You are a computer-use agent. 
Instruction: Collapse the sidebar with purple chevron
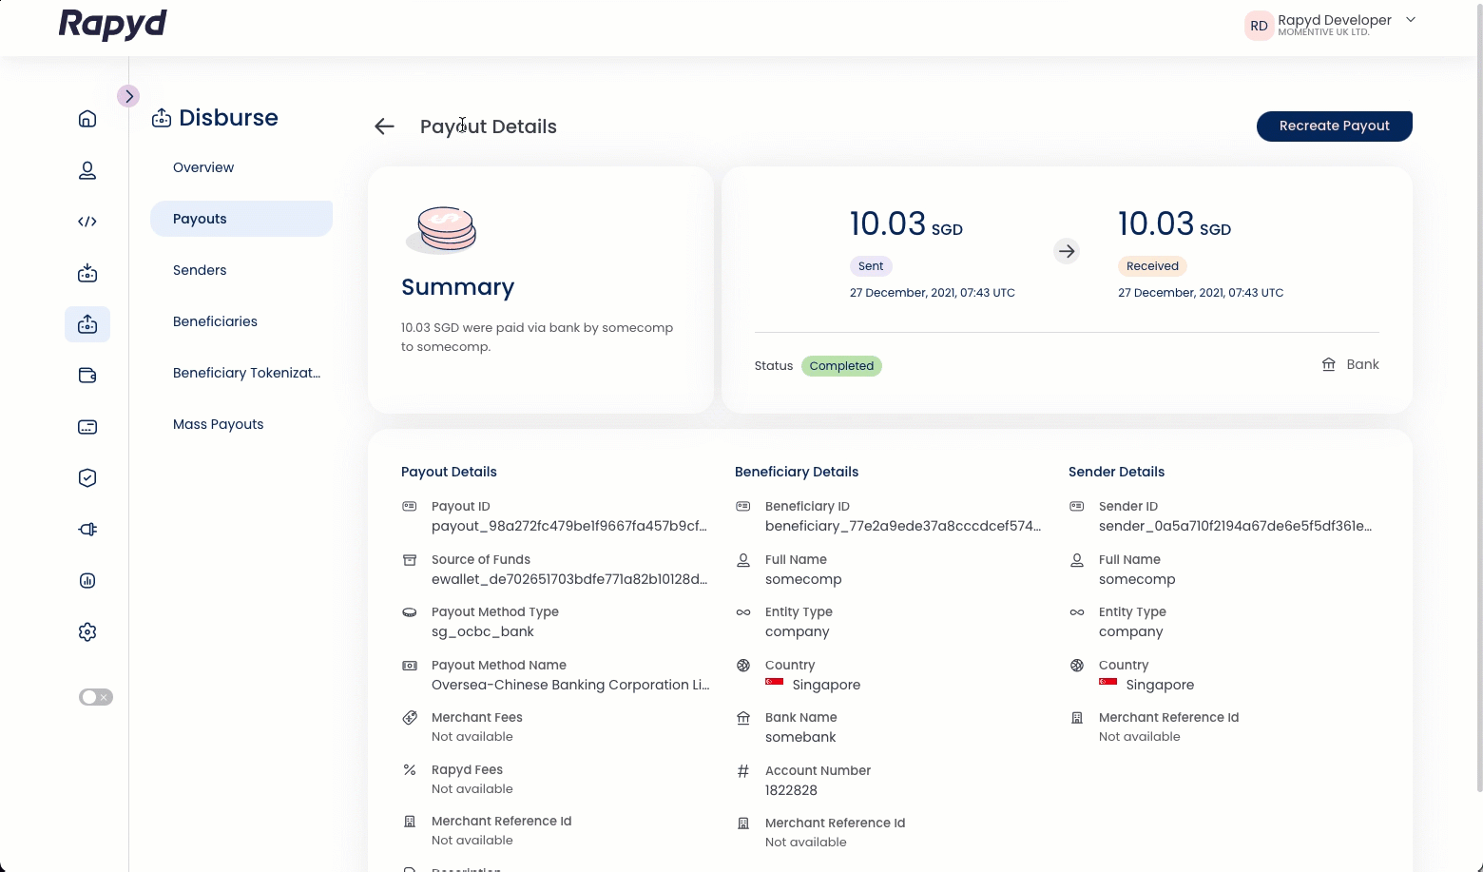point(128,96)
